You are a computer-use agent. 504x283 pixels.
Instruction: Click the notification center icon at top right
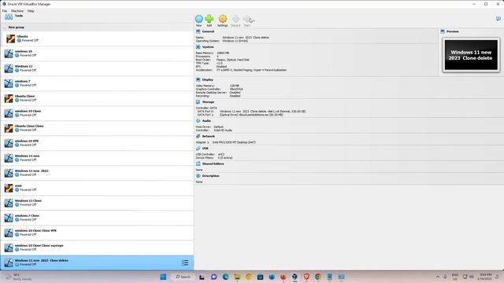(498, 19)
